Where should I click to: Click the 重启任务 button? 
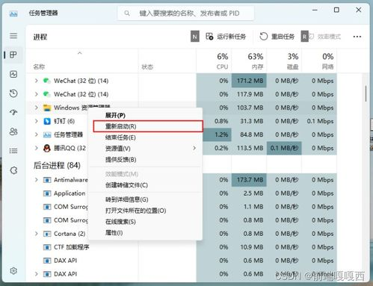pyautogui.click(x=277, y=37)
